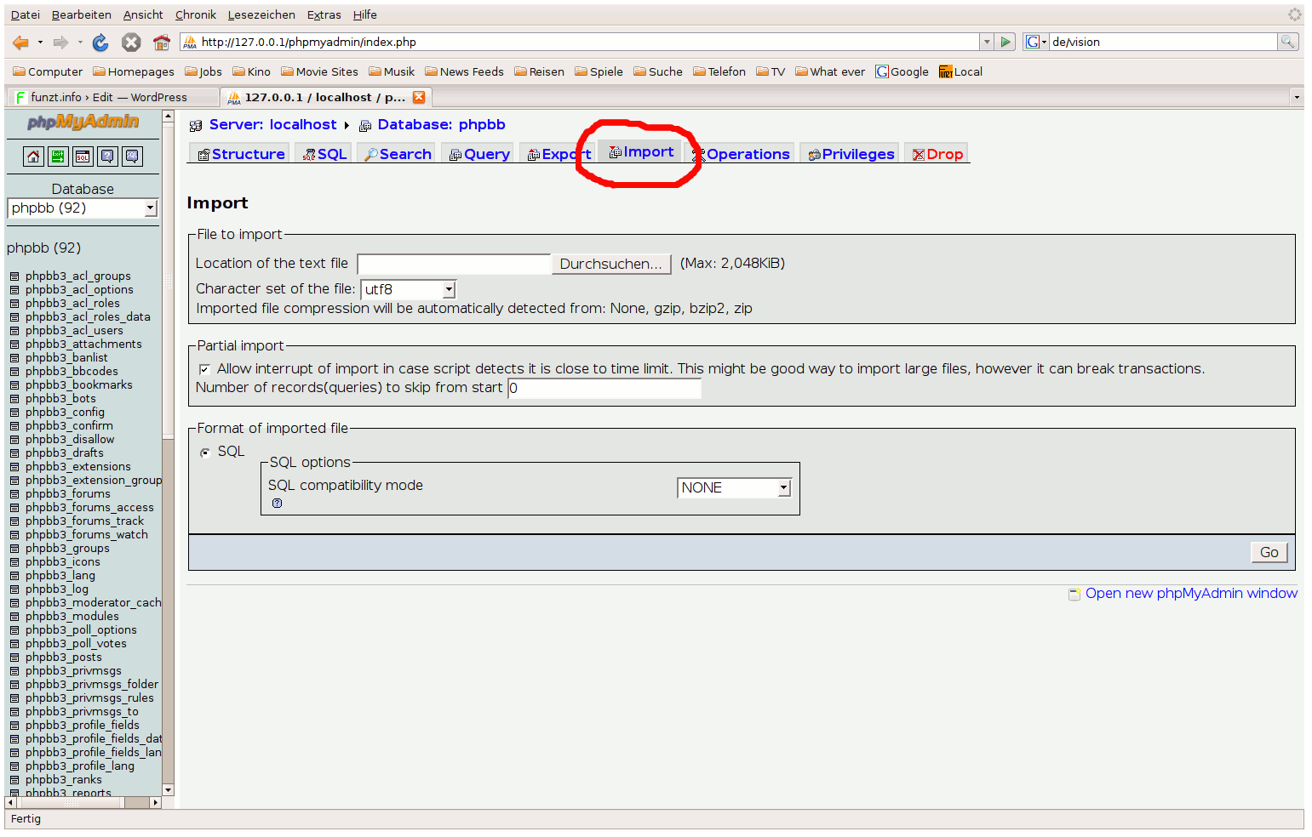Click the green Go arrow beside address bar
The height and width of the screenshot is (837, 1312).
tap(1005, 42)
